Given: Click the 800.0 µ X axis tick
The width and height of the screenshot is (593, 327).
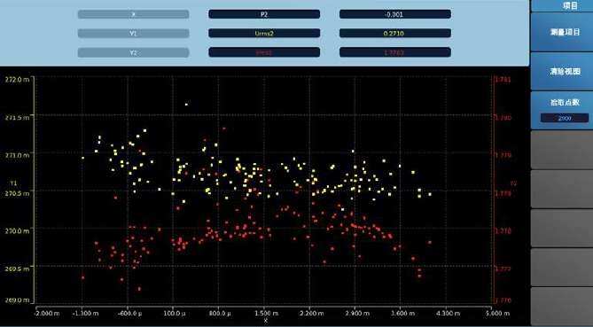Looking at the screenshot, I should pos(220,313).
